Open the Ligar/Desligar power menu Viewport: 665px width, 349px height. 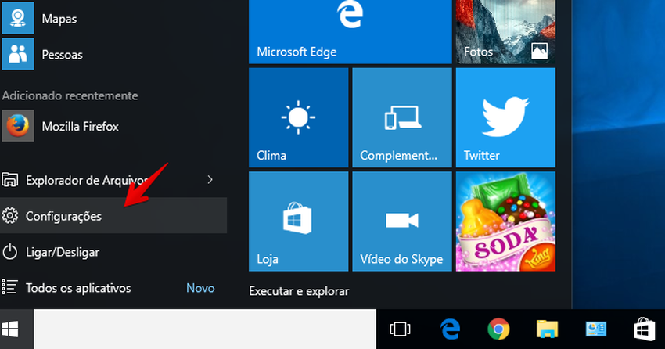(x=113, y=252)
